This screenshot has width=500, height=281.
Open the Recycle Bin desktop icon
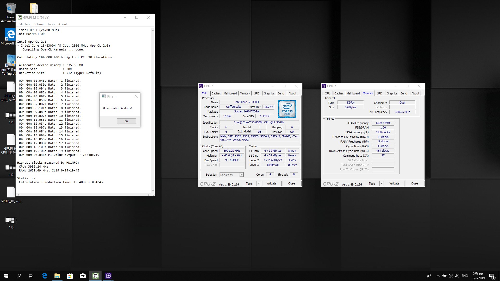point(11,12)
